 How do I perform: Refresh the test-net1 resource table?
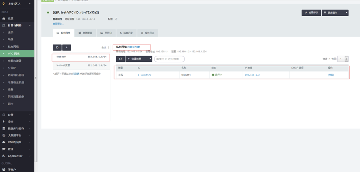click(120, 59)
